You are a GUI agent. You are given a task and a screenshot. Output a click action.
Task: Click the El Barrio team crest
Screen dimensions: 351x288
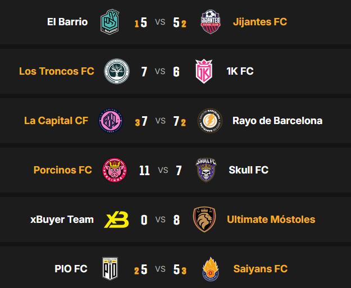click(x=110, y=22)
